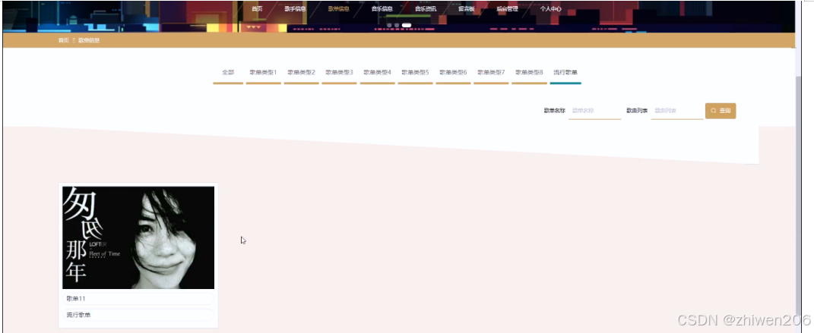
Task: Select the 歌单类型3 tab
Action: tap(339, 73)
